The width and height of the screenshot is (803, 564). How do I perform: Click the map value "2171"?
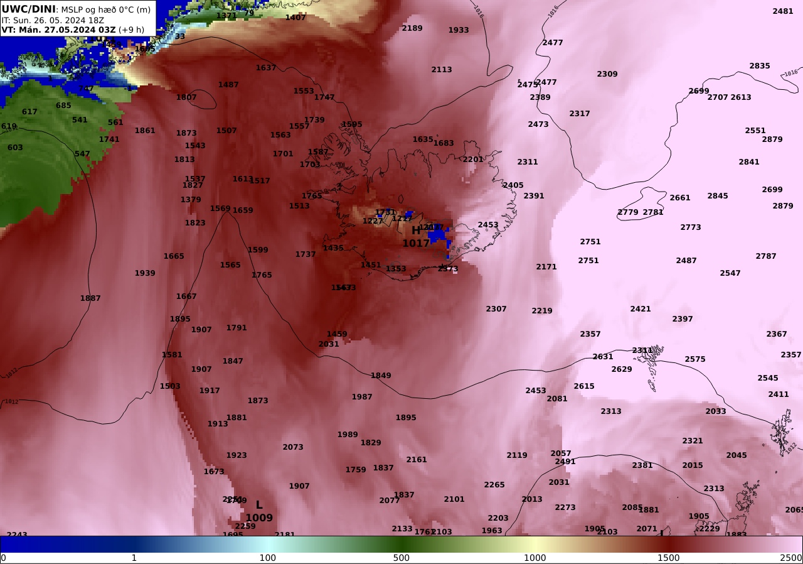546,267
